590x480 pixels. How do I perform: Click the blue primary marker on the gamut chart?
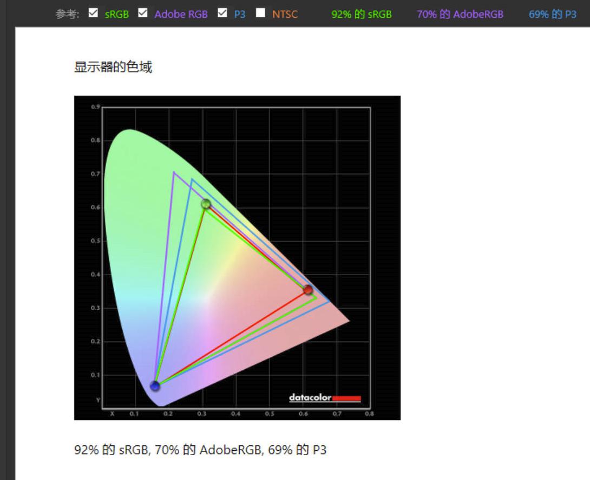coord(155,386)
